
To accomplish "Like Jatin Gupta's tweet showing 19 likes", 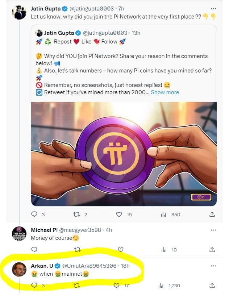I will coord(118,214).
